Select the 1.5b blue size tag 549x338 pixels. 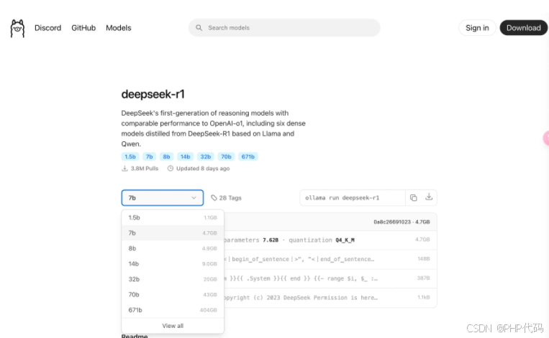pyautogui.click(x=130, y=156)
